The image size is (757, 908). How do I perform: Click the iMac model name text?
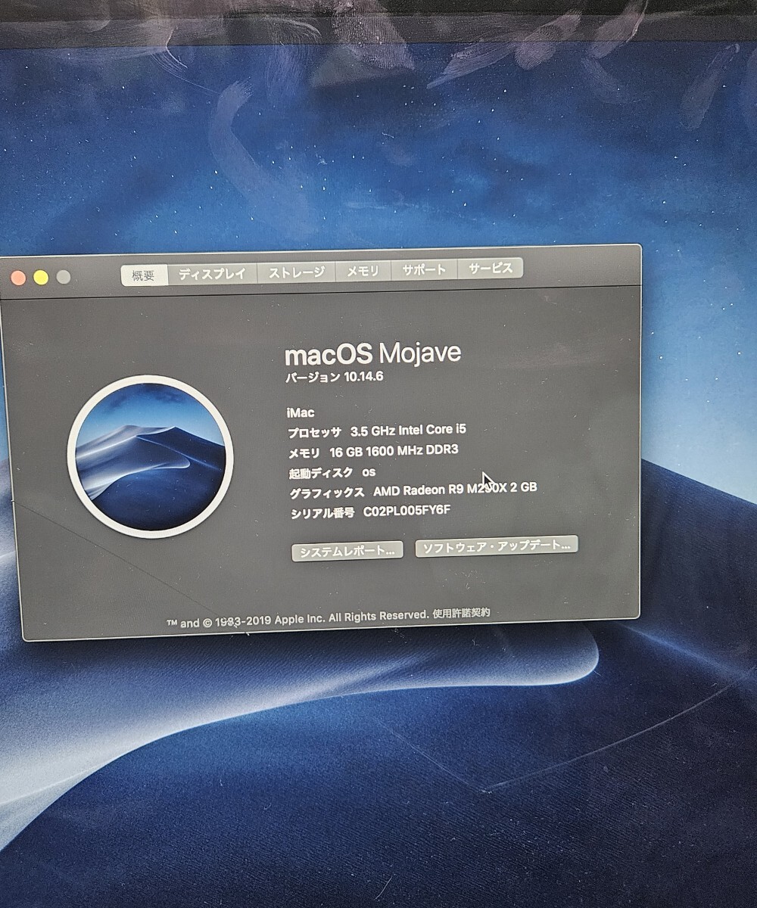[301, 412]
